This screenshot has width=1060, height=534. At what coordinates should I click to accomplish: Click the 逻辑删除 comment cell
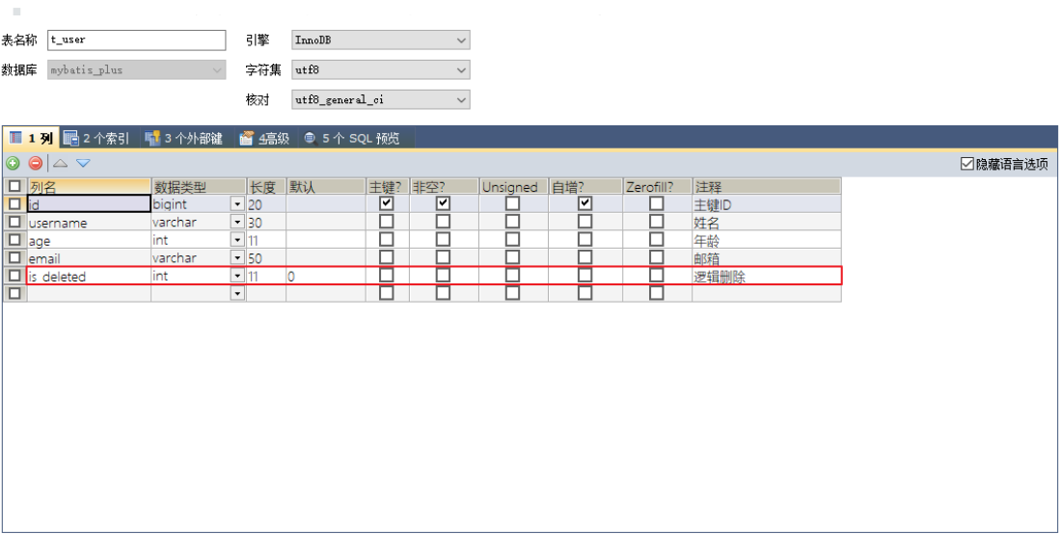point(768,276)
